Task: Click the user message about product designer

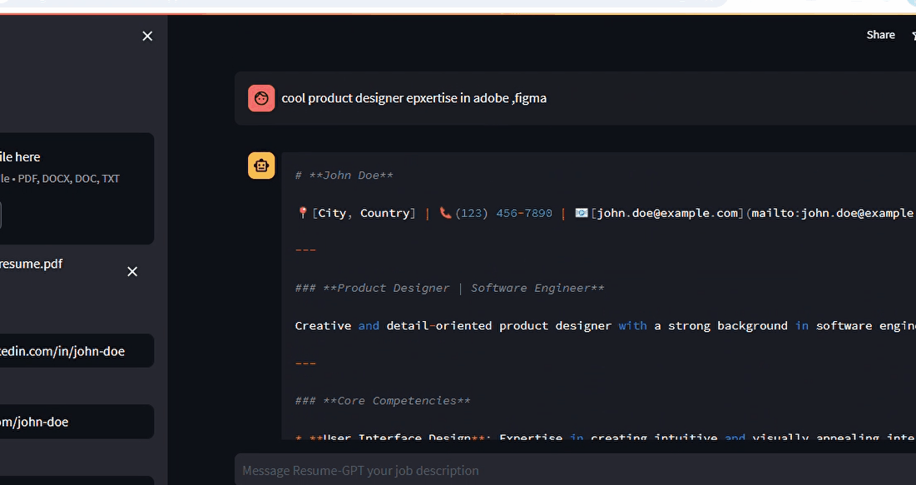Action: tap(413, 98)
